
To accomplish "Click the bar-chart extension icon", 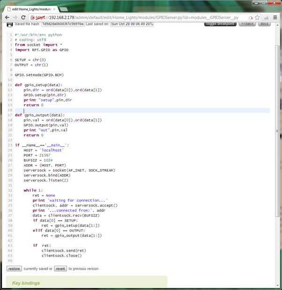I will tap(266, 18).
